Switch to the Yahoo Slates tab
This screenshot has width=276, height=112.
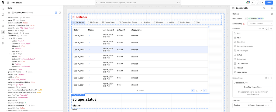[108, 23]
